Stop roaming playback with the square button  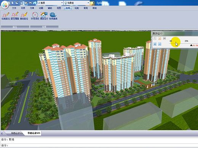(155, 44)
